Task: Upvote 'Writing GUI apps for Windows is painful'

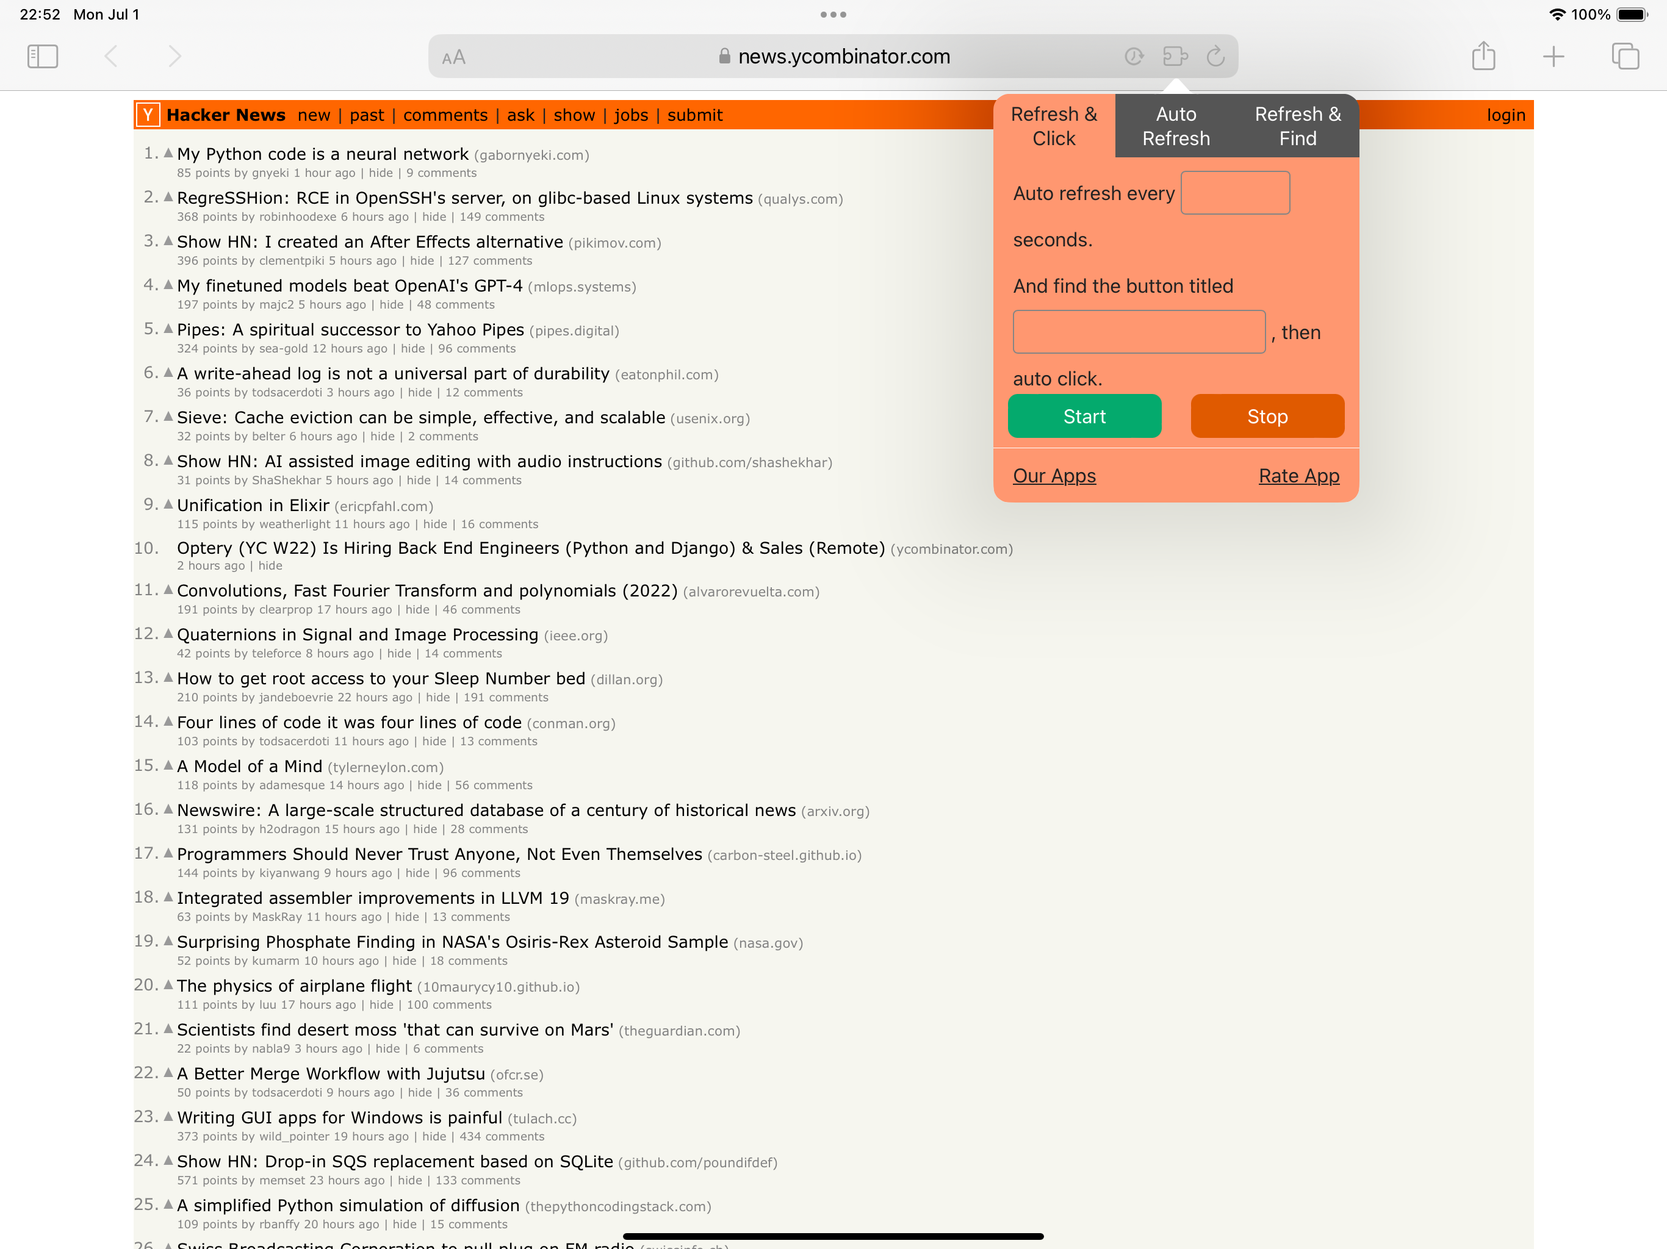Action: pyautogui.click(x=168, y=1117)
